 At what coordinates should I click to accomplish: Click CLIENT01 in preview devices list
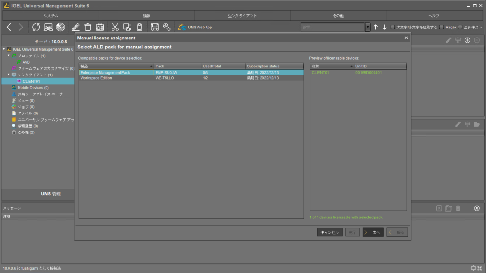(320, 73)
